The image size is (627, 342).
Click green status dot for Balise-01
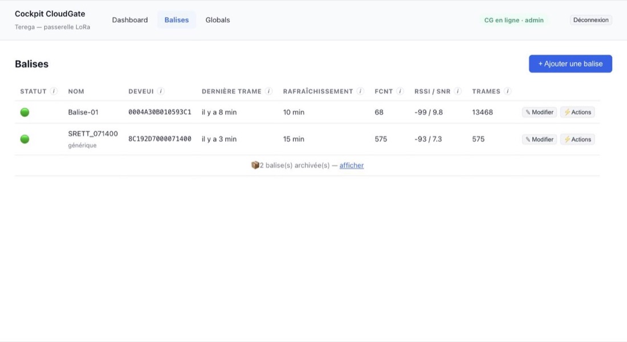(25, 112)
